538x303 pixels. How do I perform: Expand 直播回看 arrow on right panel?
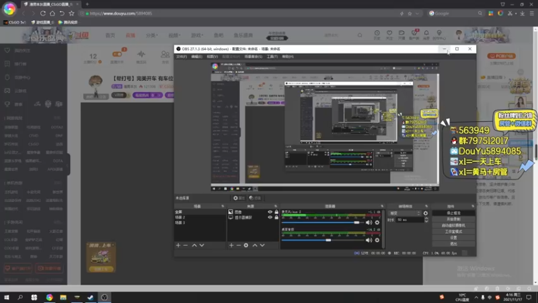coord(504,77)
